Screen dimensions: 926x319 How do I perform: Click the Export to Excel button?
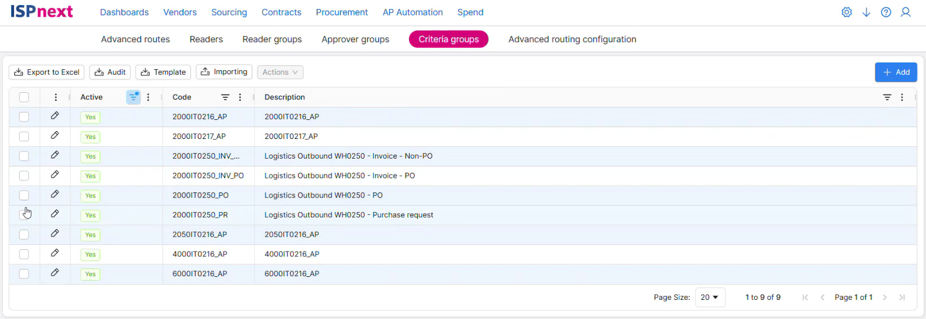(47, 72)
